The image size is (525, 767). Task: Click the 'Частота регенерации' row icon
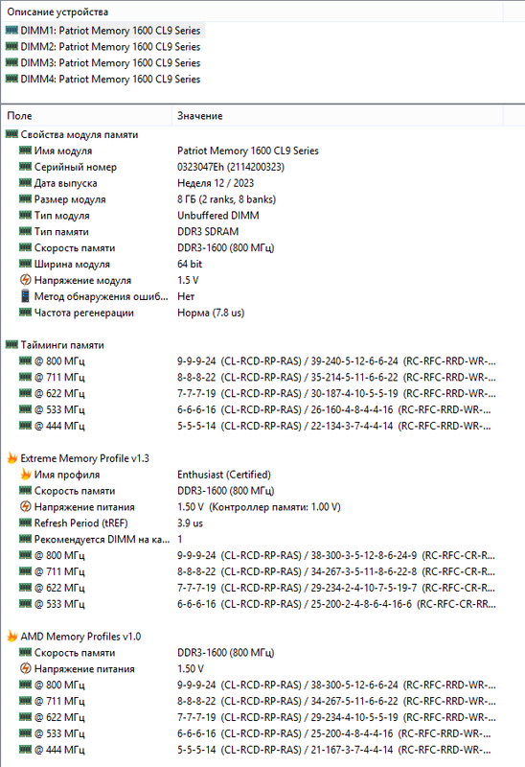point(26,313)
